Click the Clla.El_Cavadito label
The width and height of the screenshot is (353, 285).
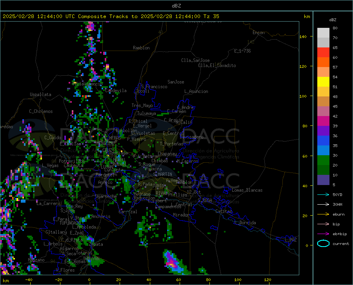[217, 65]
